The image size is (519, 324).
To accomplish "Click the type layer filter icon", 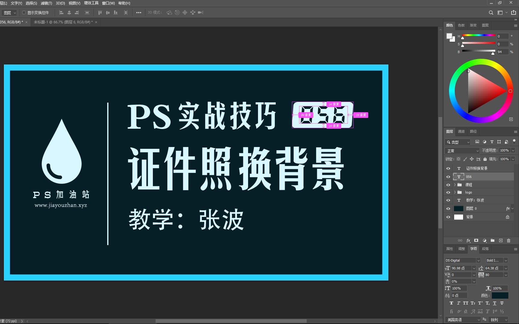I will pos(492,142).
